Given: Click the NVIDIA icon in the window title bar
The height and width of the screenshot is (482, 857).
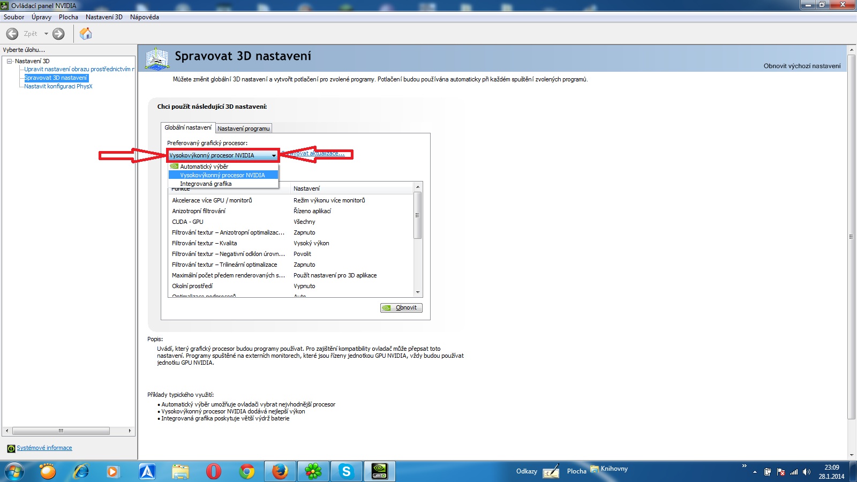Looking at the screenshot, I should (5, 5).
